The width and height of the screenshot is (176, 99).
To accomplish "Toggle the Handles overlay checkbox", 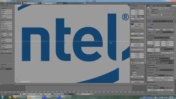I will pyautogui.click(x=131, y=73).
